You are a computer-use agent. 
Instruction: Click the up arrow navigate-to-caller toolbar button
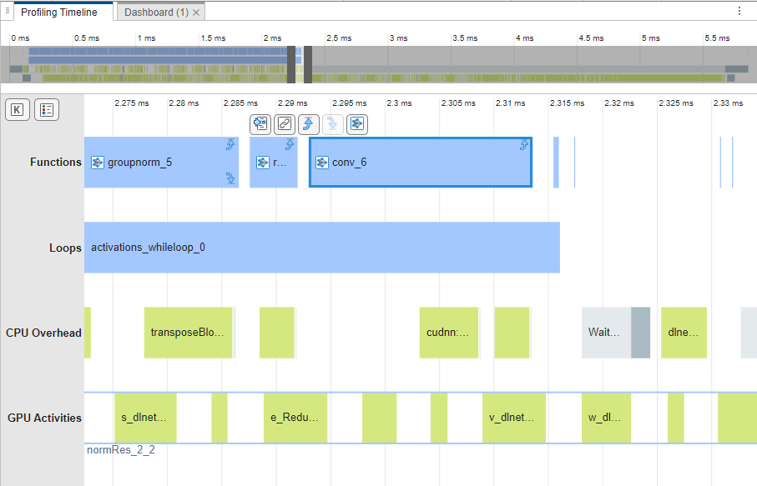pyautogui.click(x=309, y=124)
